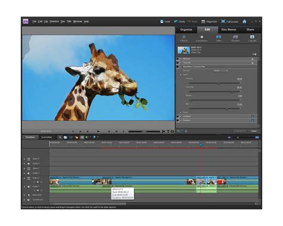
Task: Click the Save icon in top bar
Action: coord(162,21)
